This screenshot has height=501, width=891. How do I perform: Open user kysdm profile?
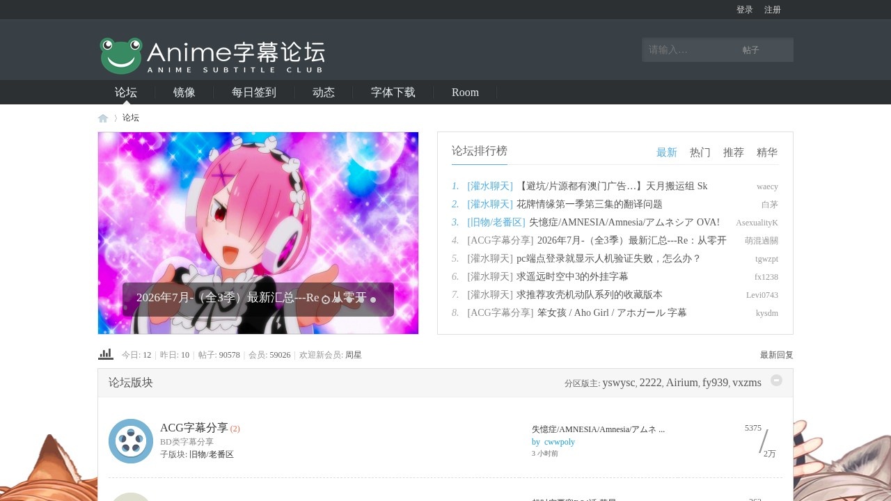pyautogui.click(x=767, y=313)
